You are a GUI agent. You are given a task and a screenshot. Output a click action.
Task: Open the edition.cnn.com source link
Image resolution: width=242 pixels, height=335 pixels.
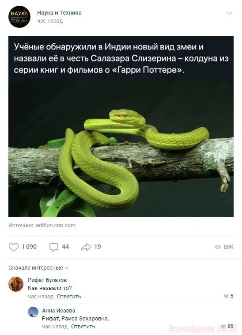[56, 225]
